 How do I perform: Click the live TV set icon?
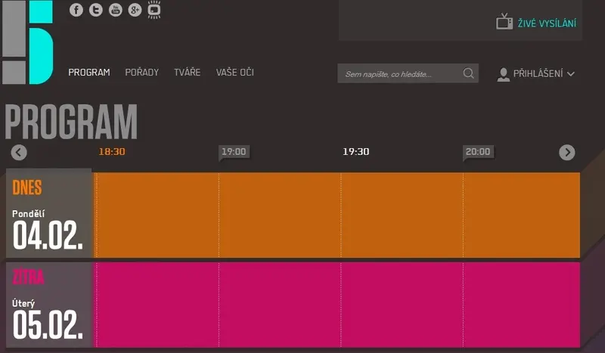[x=504, y=22]
